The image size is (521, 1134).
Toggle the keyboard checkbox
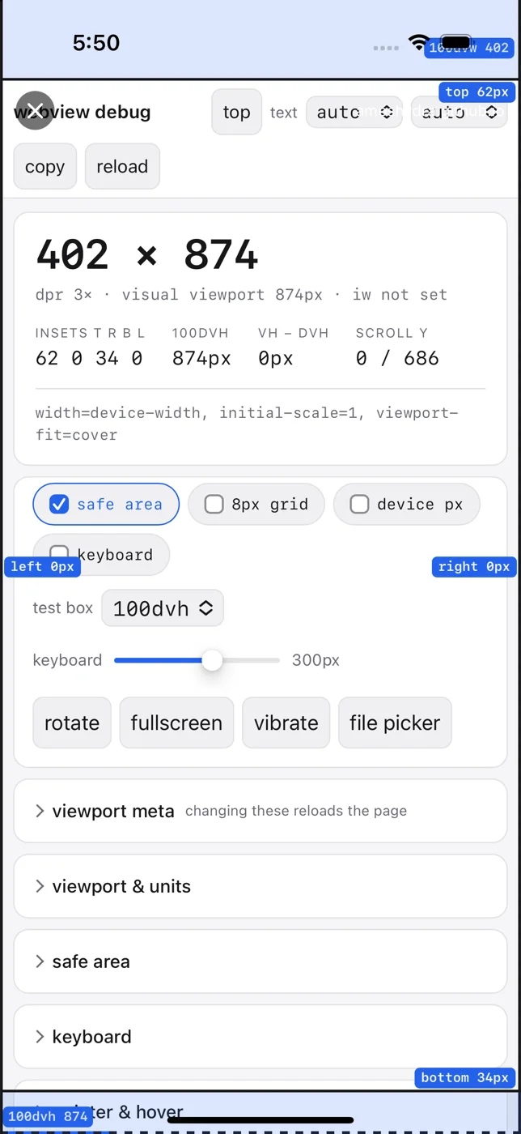coord(59,554)
